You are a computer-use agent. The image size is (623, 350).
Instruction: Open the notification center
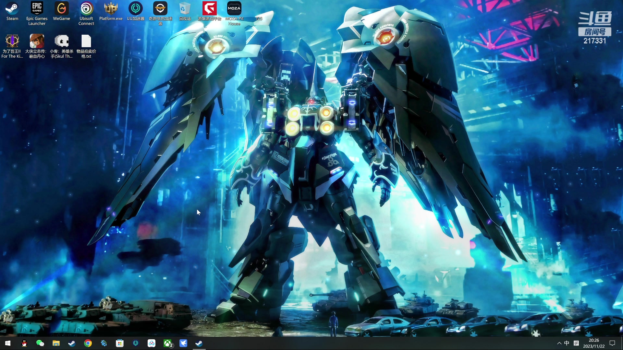coord(613,343)
